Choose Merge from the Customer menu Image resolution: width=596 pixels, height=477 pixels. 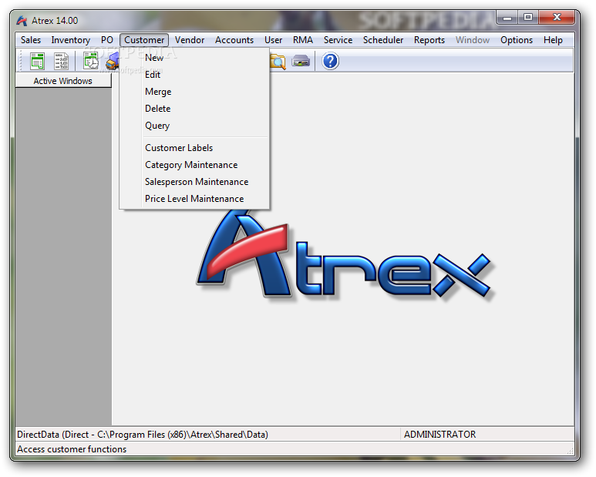pyautogui.click(x=194, y=92)
